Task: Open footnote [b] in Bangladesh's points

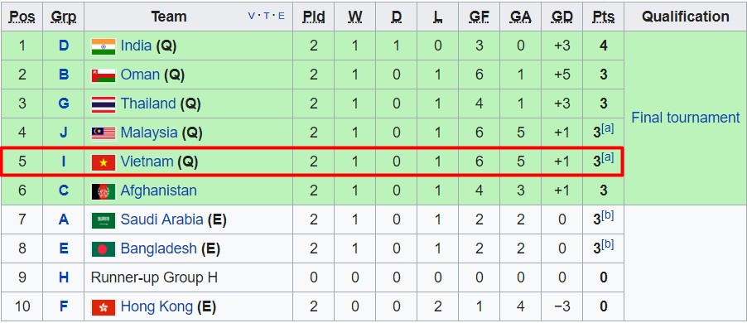Action: (x=607, y=245)
